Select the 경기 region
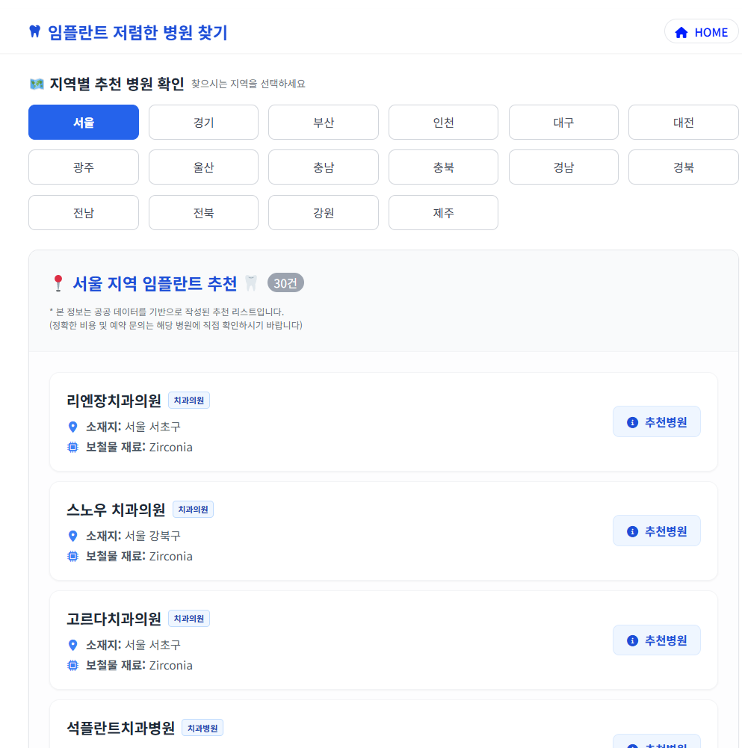 tap(203, 122)
